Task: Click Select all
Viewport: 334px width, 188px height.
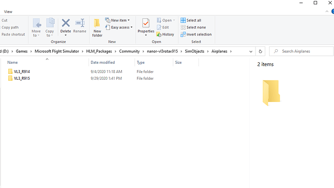Action: 191,20
